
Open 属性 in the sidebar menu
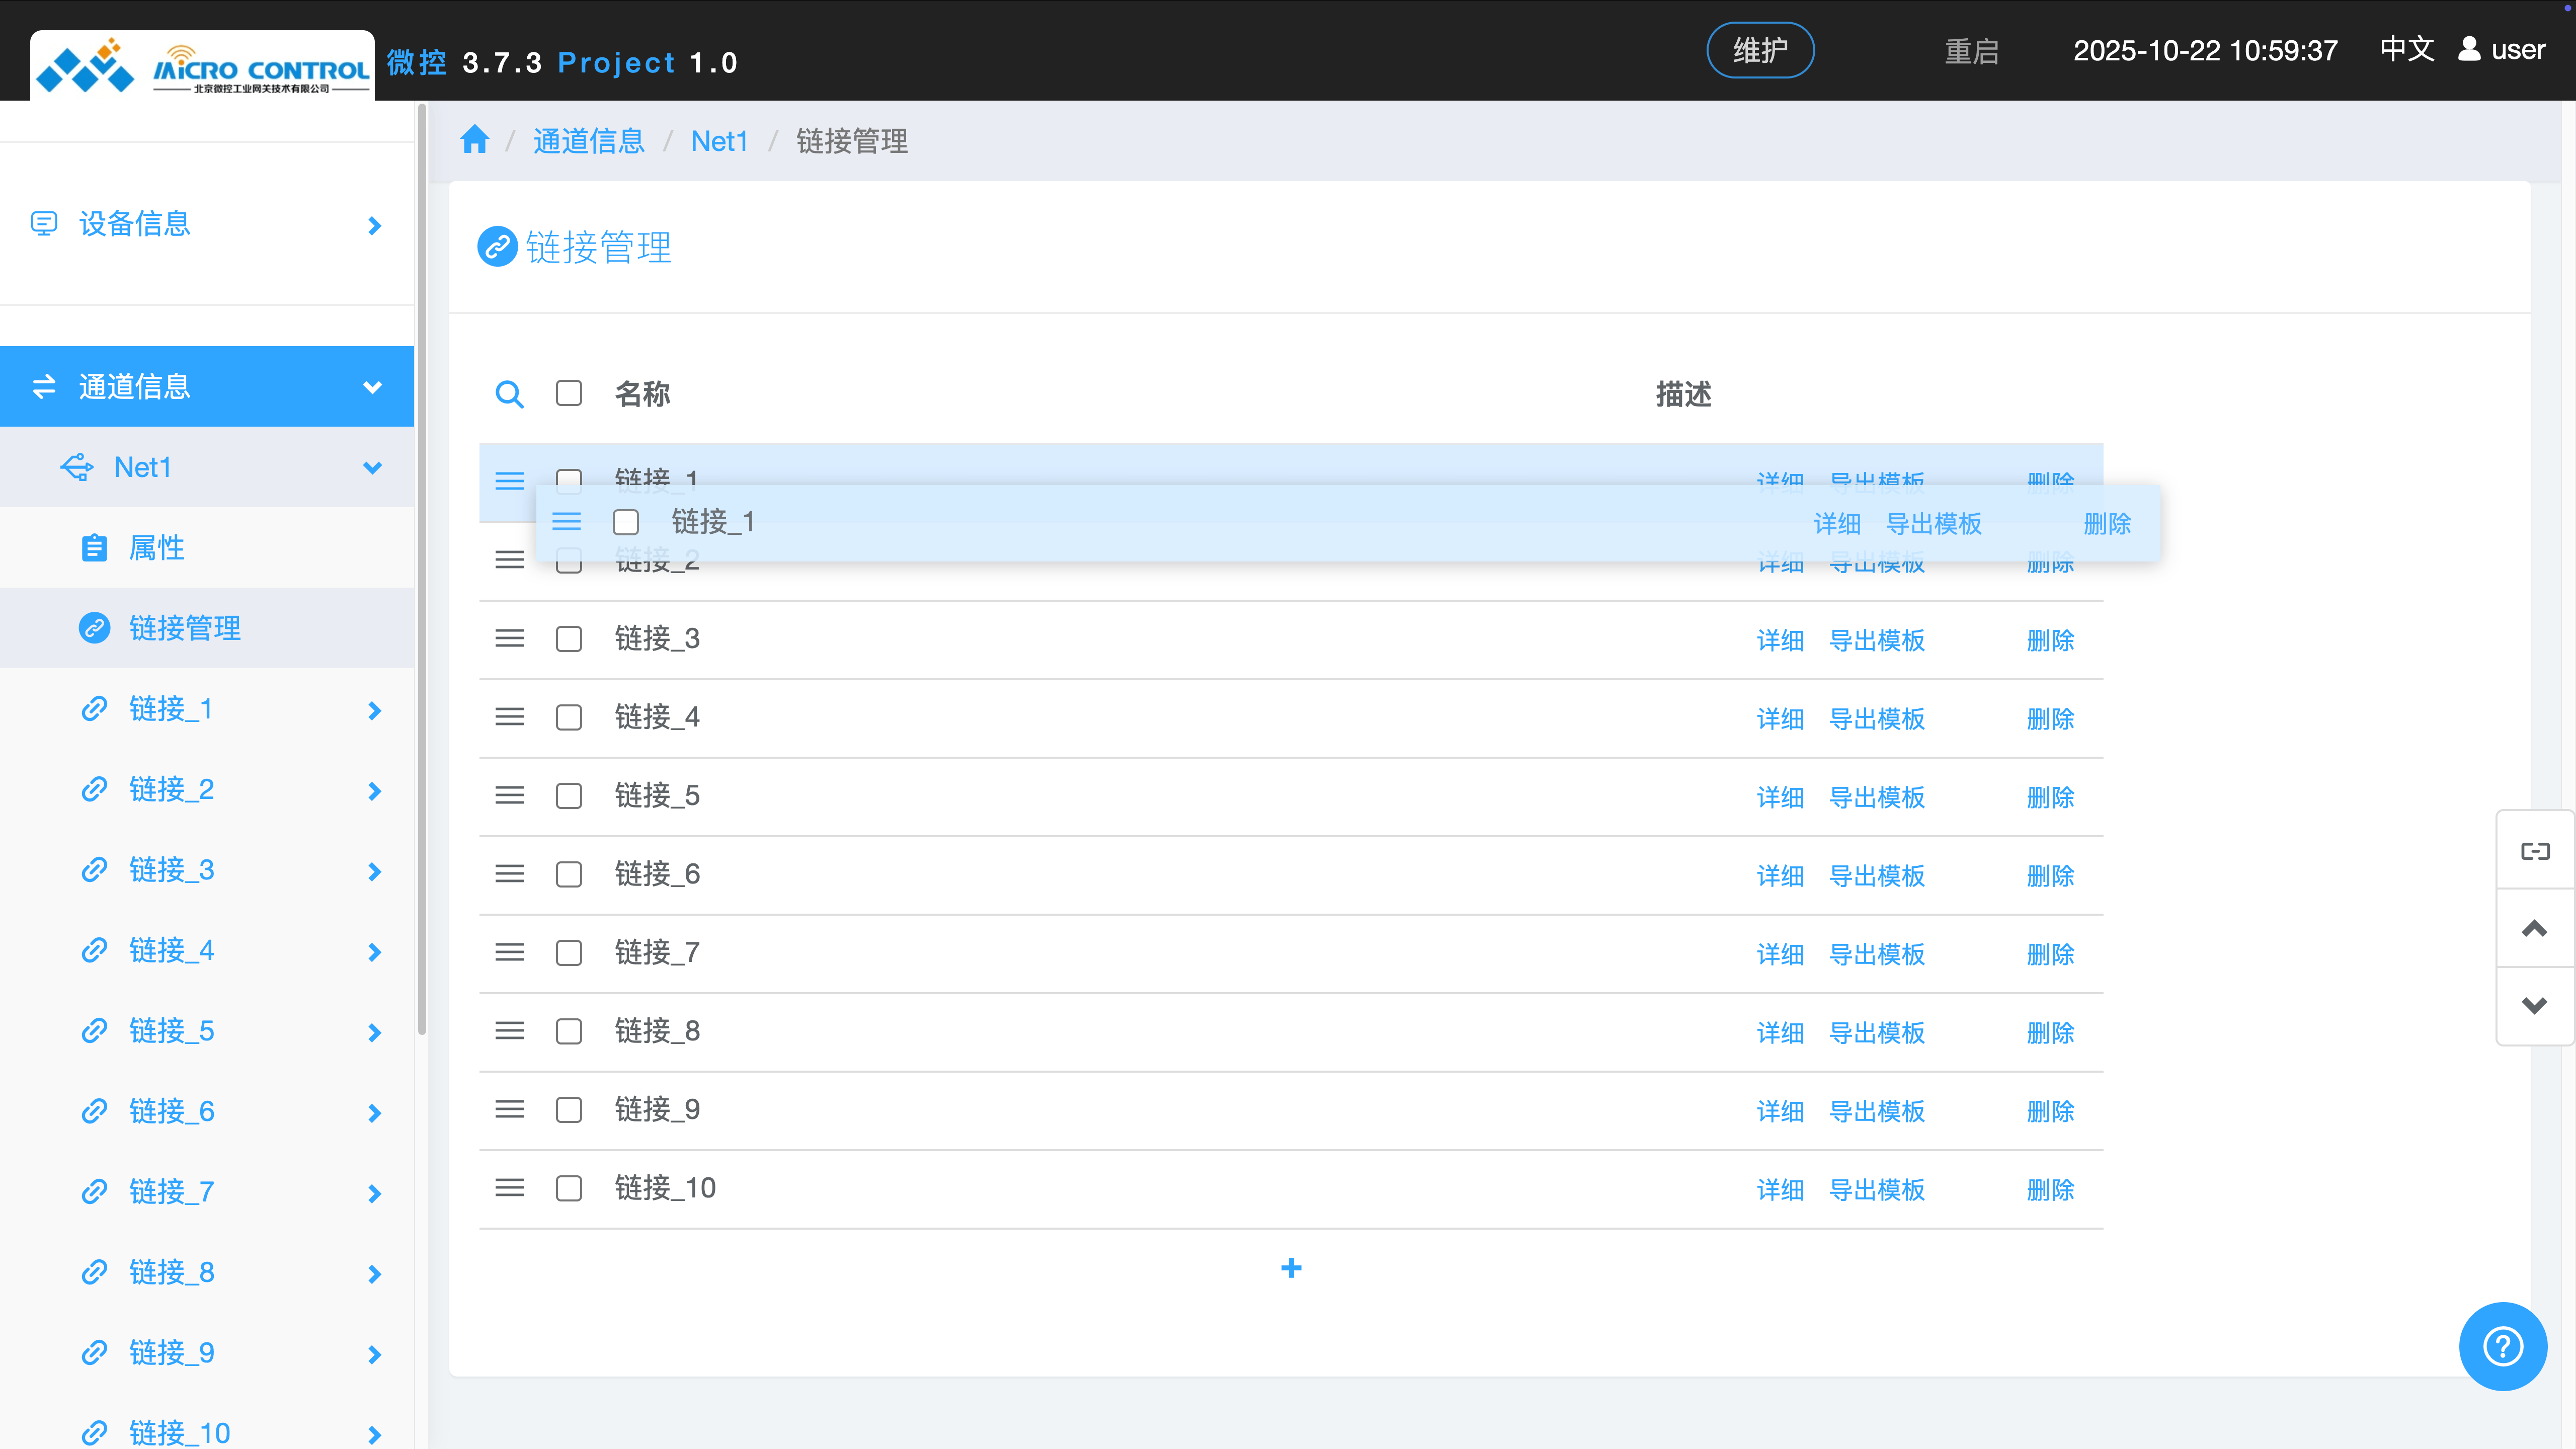(157, 548)
